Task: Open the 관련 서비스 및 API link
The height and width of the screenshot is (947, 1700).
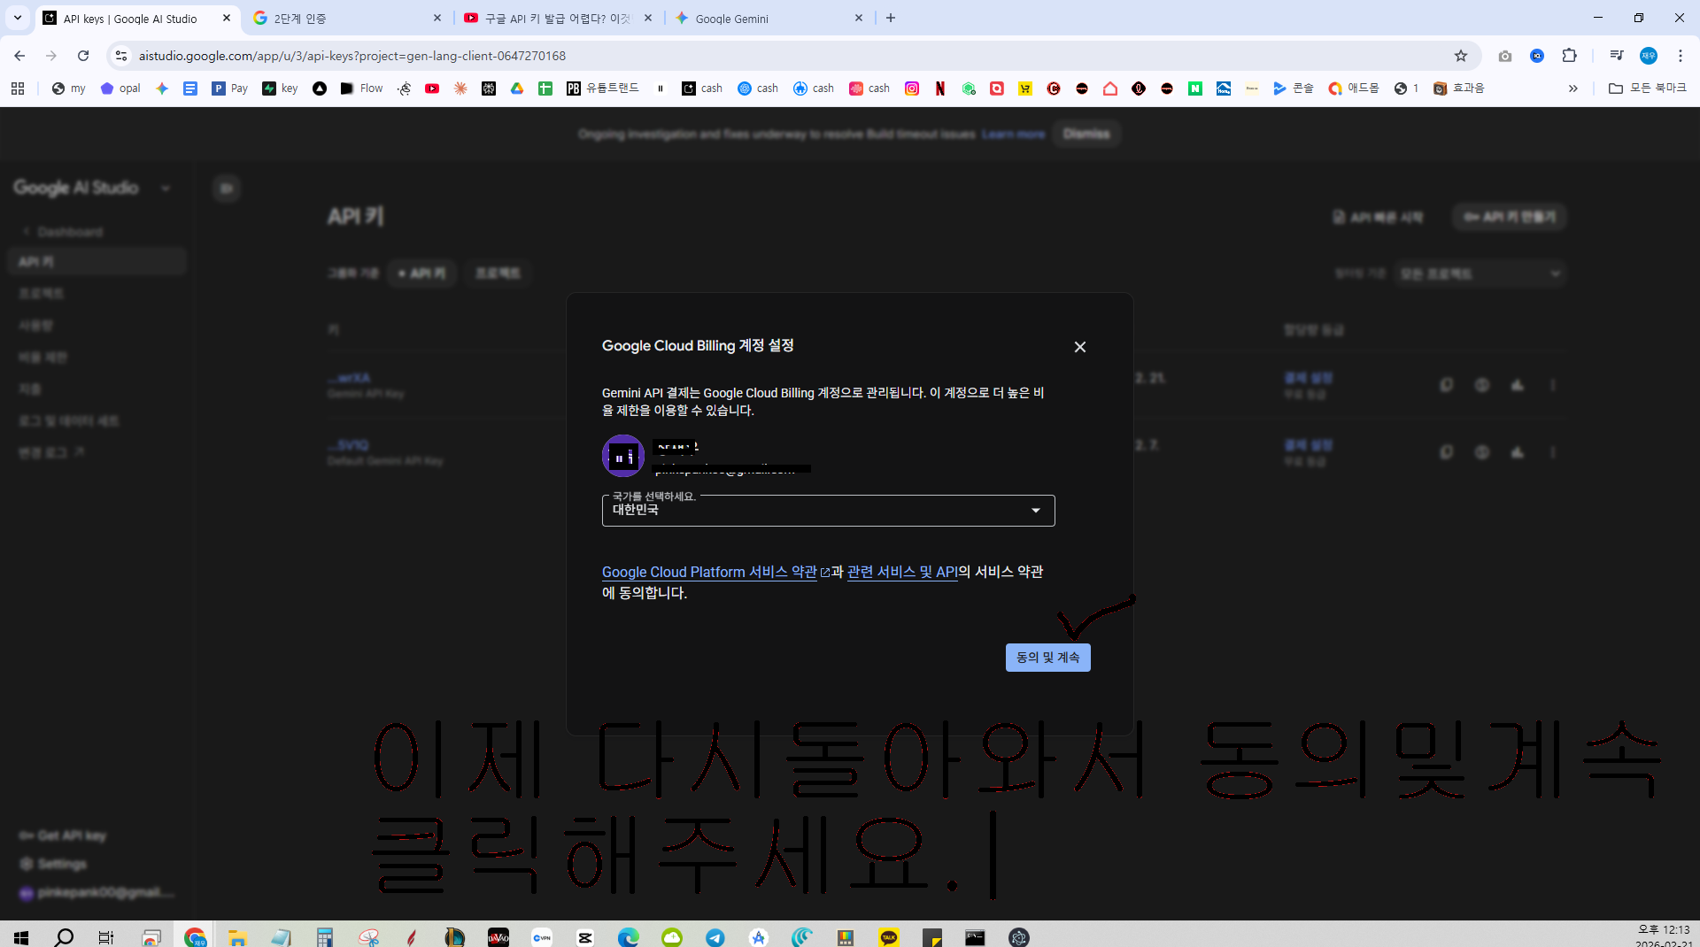Action: (x=902, y=572)
